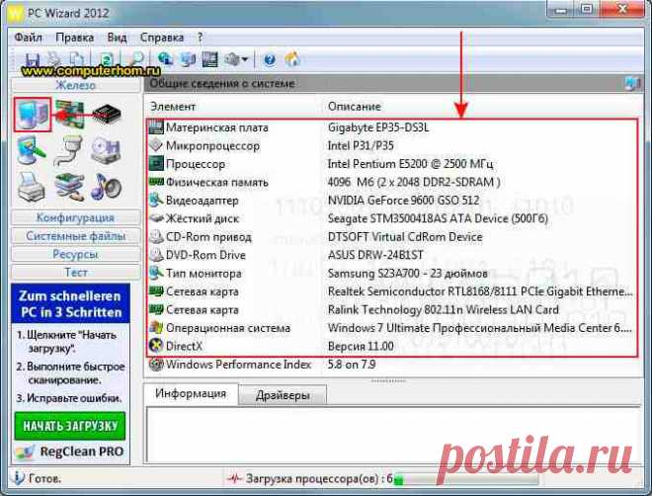Click the НАЧАТЬ ЗАГРУЗКУ green button
This screenshot has width=652, height=496.
[70, 426]
